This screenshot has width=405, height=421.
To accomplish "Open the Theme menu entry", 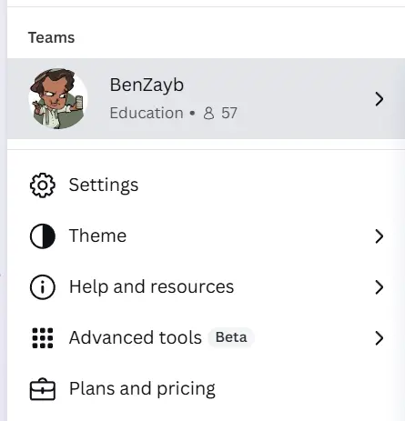I will tap(97, 236).
